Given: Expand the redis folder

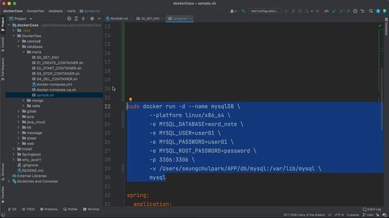Looking at the screenshot, I should pos(24,106).
